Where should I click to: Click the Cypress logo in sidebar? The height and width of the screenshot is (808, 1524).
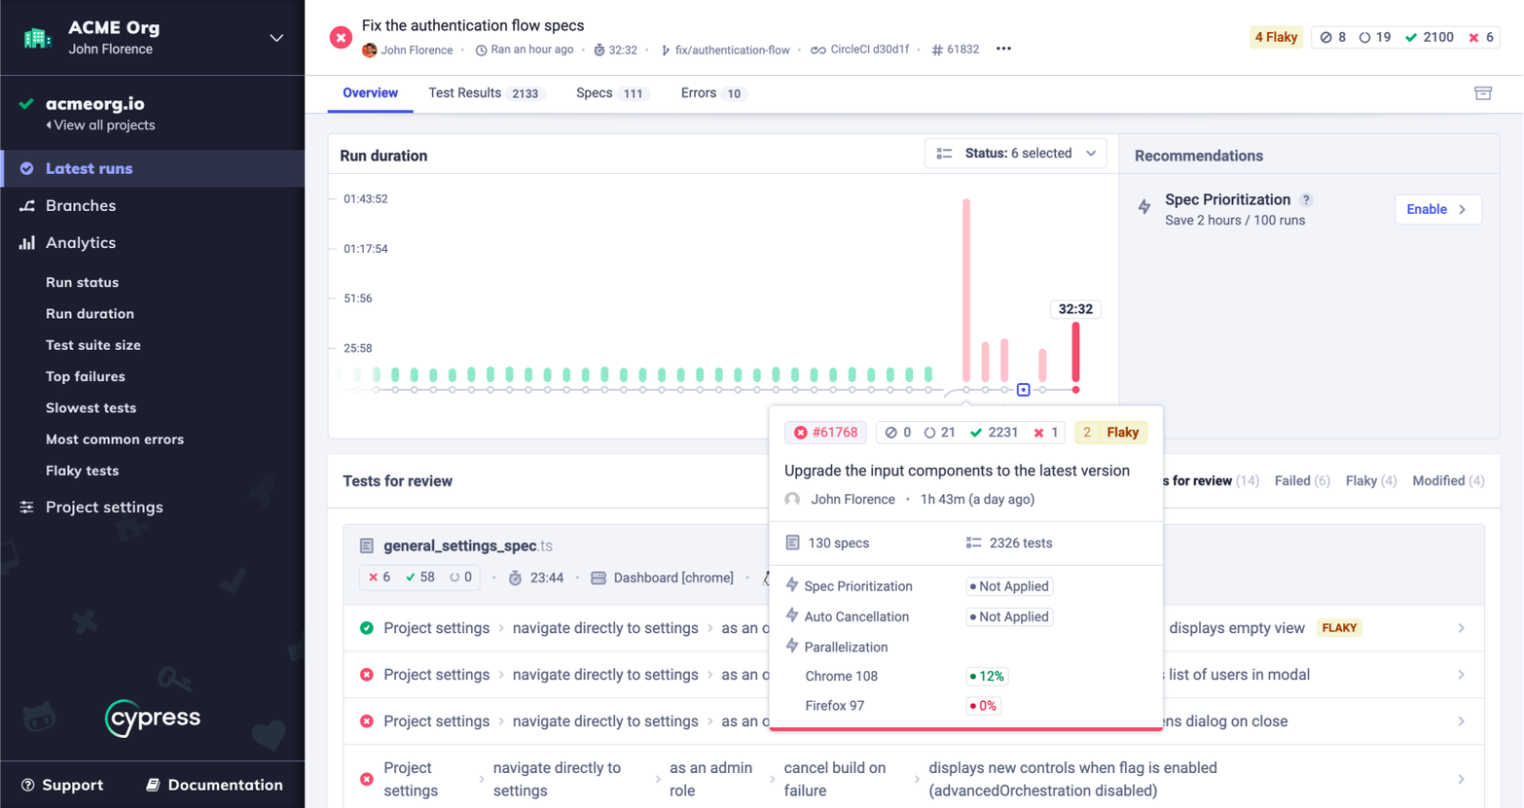pos(153,719)
